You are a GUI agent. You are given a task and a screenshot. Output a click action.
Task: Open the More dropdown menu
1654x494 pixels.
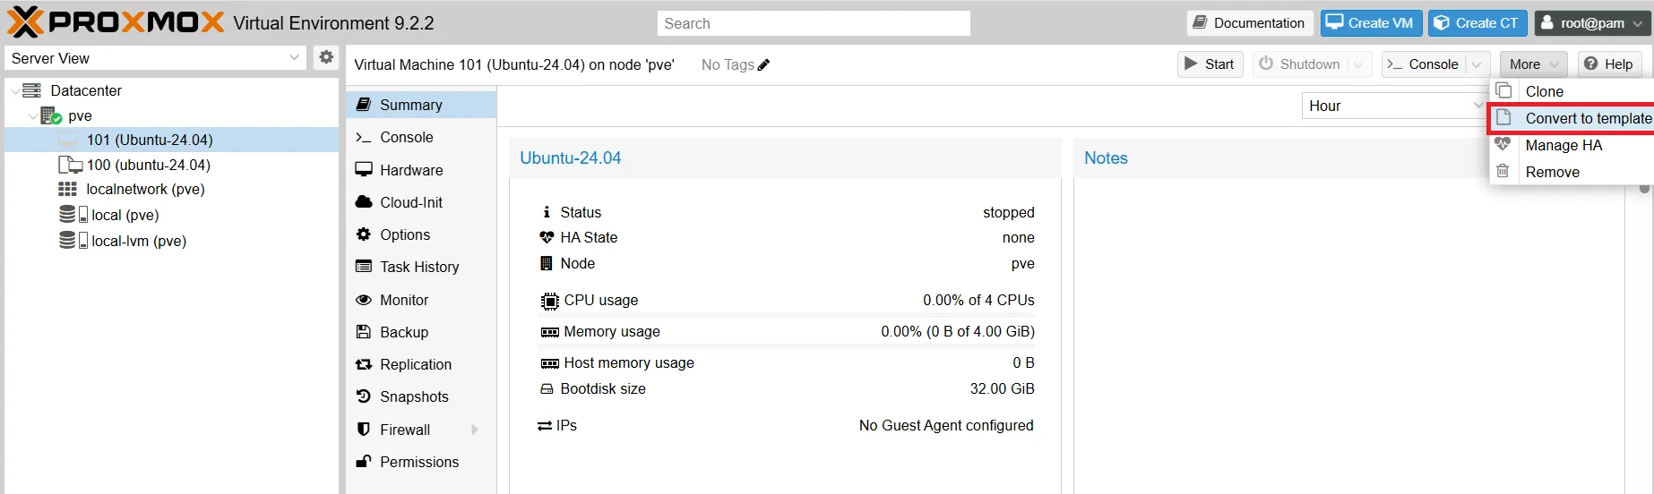[1533, 64]
